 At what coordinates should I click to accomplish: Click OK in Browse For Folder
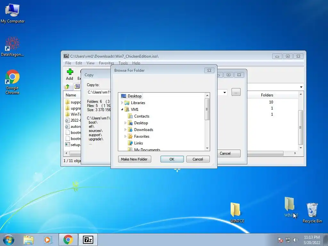click(172, 159)
